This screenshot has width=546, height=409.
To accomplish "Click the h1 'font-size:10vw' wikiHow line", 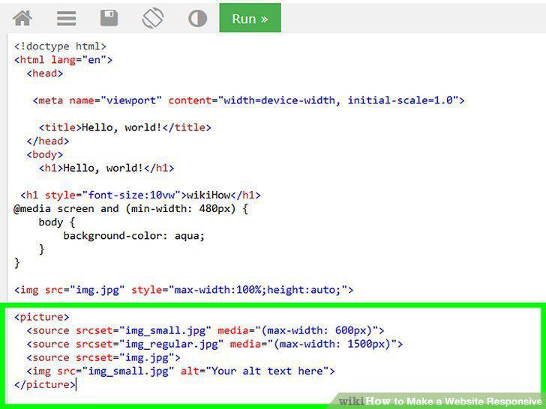I will tap(140, 195).
